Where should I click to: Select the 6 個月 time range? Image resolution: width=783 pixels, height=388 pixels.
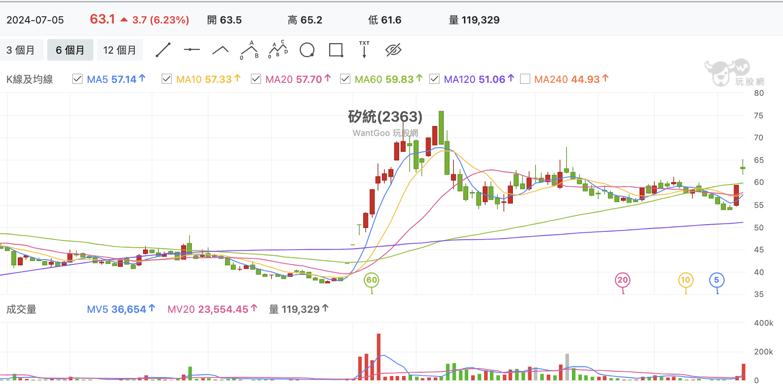click(x=70, y=50)
